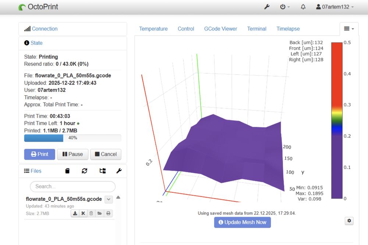Click the 'Printed: 1.1MB / 2.7MB' text
The height and width of the screenshot is (245, 368).
click(51, 131)
